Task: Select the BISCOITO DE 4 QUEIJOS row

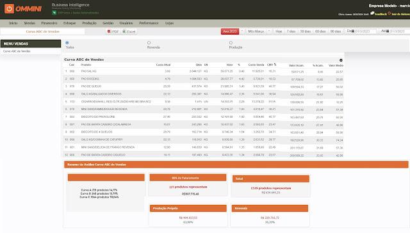Action: pos(203,132)
